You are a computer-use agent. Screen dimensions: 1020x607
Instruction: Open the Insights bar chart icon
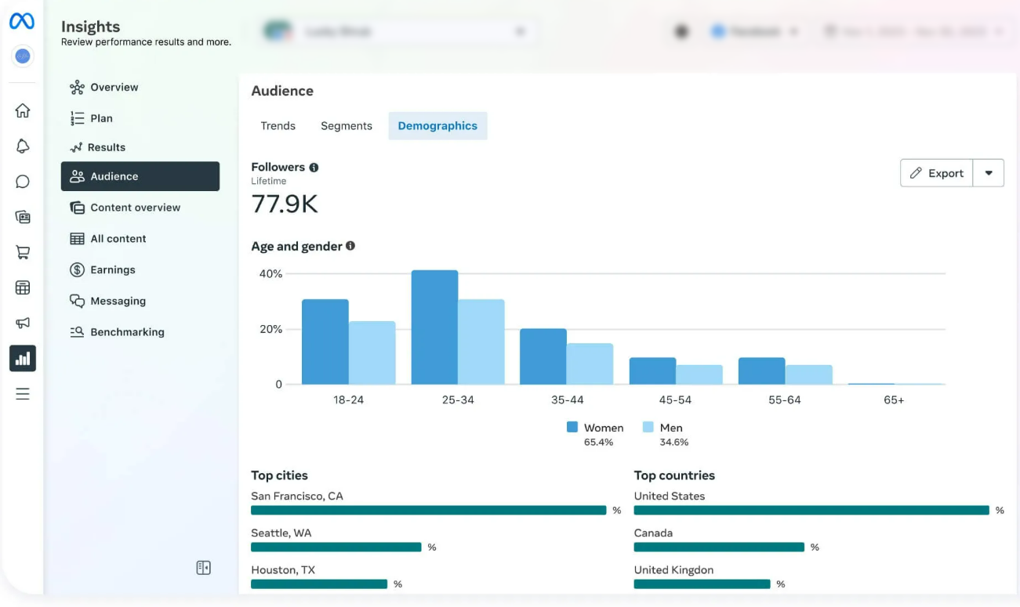23,358
